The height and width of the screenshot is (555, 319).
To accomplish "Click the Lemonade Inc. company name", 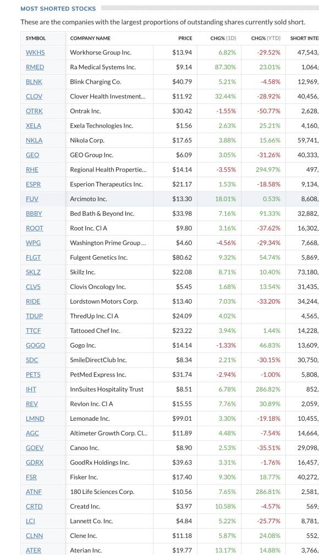I will click(90, 419).
